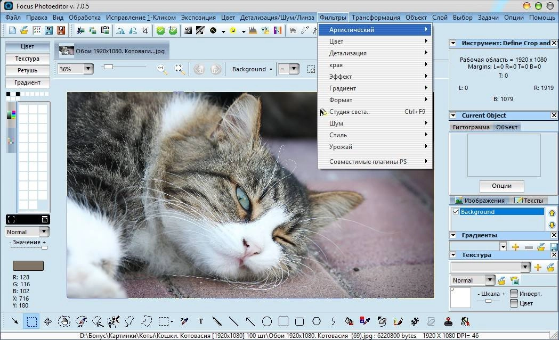This screenshot has width=559, height=340.
Task: Select the ellipse shape tool
Action: coord(266,321)
